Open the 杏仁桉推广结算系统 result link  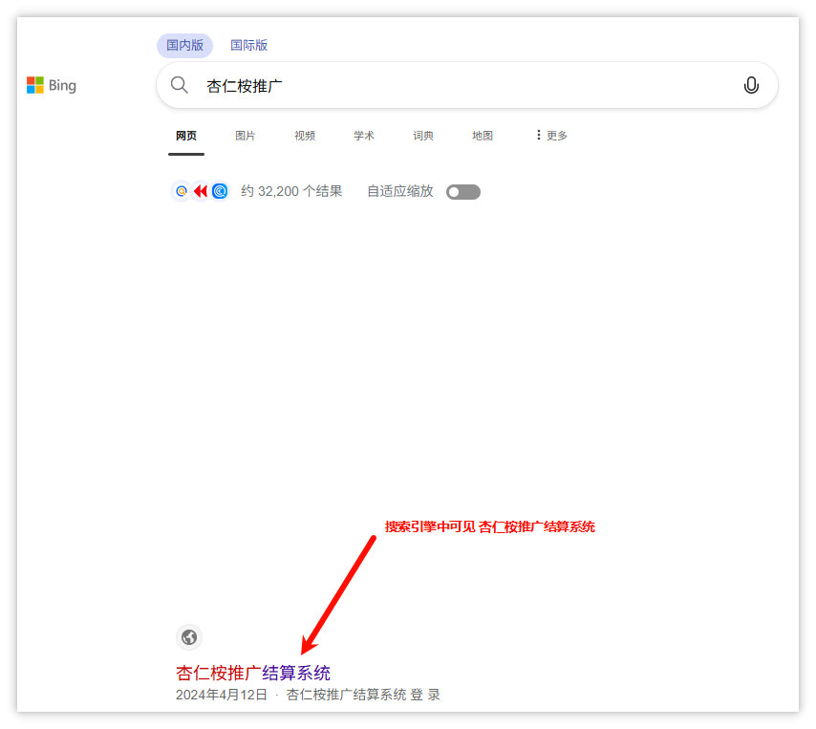[253, 673]
